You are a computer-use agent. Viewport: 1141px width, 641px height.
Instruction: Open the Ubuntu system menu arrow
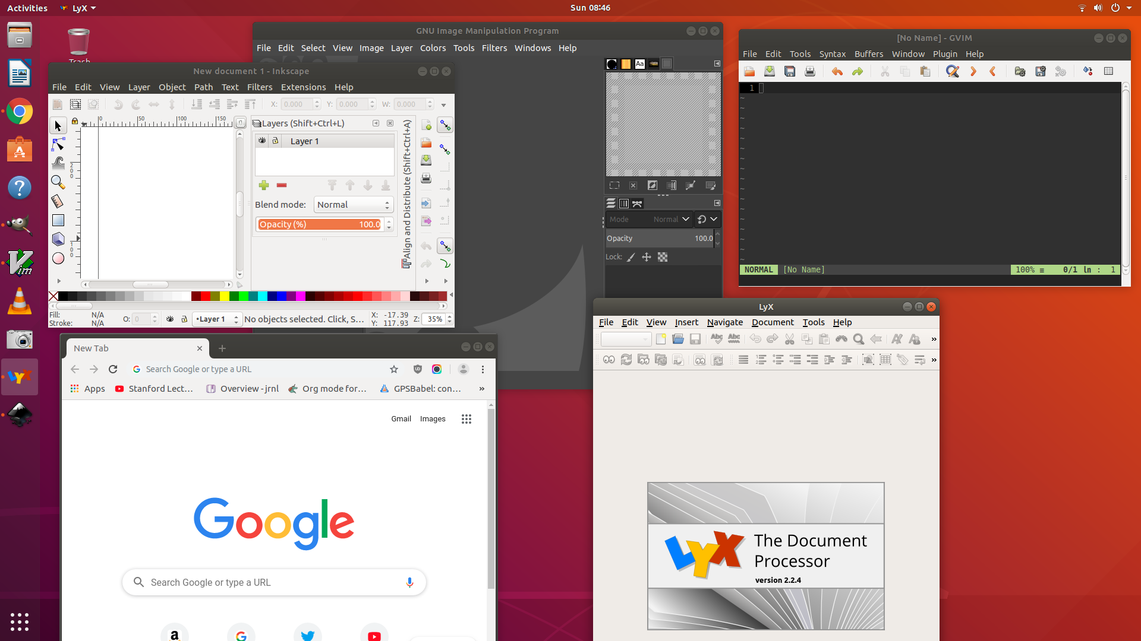tap(1129, 8)
